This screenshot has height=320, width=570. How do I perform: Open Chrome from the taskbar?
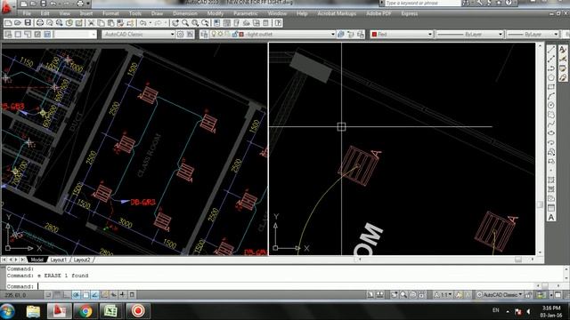85,311
